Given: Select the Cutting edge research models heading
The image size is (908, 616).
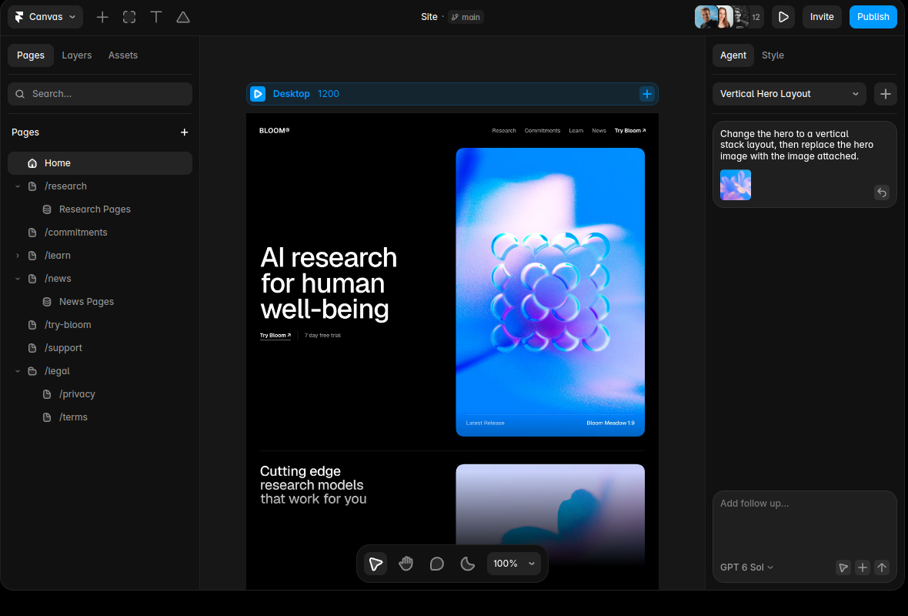Looking at the screenshot, I should [x=313, y=485].
